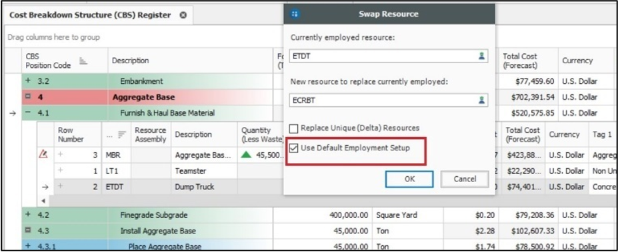This screenshot has width=618, height=252.
Task: Collapse CBS row 4.1 Furnish & Haul
Action: coord(28,113)
